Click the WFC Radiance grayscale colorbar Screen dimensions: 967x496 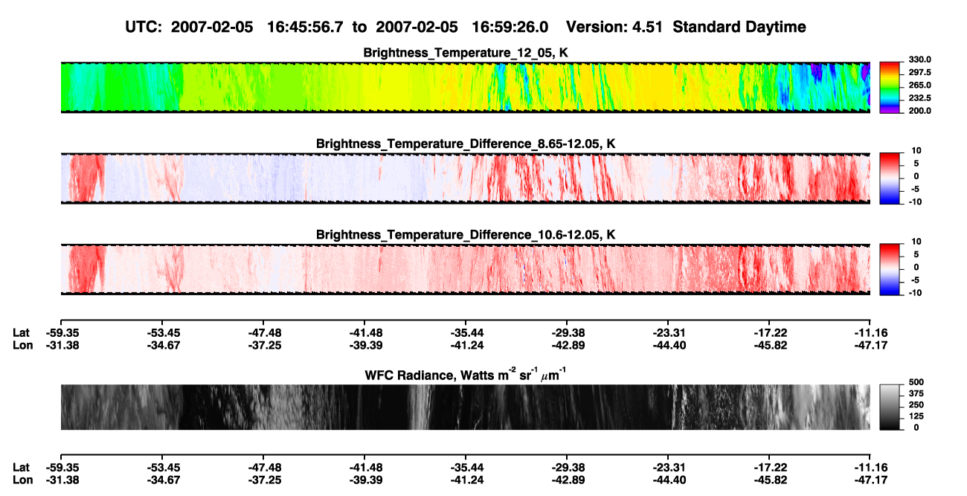889,407
